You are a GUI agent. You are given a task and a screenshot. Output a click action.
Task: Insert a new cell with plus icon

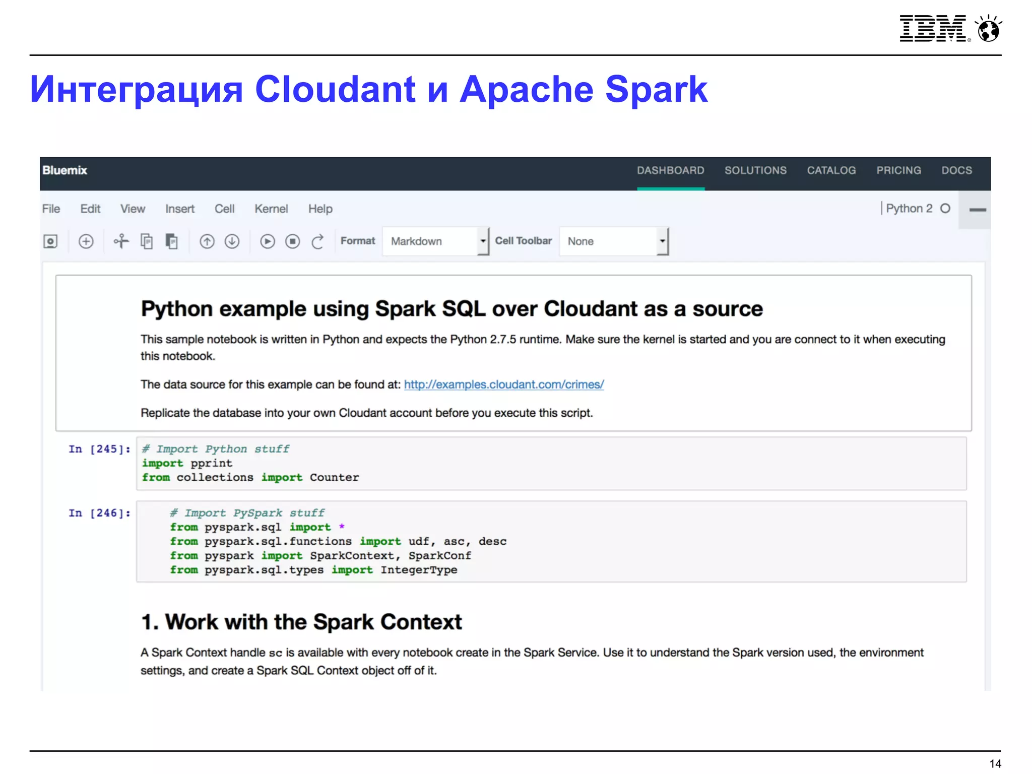(86, 241)
